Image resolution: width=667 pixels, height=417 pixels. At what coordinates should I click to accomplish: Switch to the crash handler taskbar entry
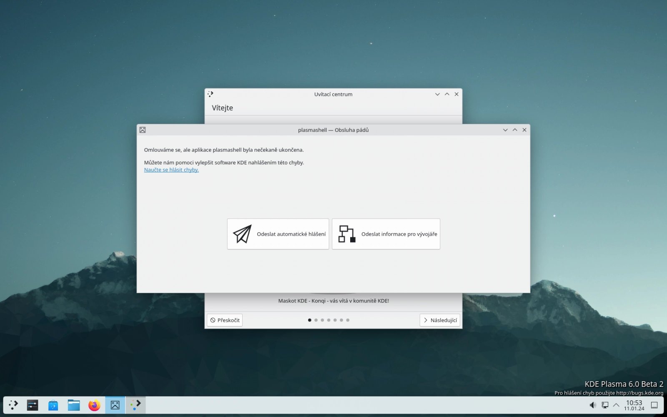(115, 405)
